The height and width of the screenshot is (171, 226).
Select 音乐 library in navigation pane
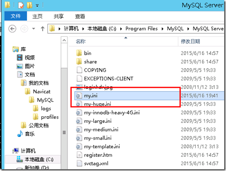coord(30,134)
